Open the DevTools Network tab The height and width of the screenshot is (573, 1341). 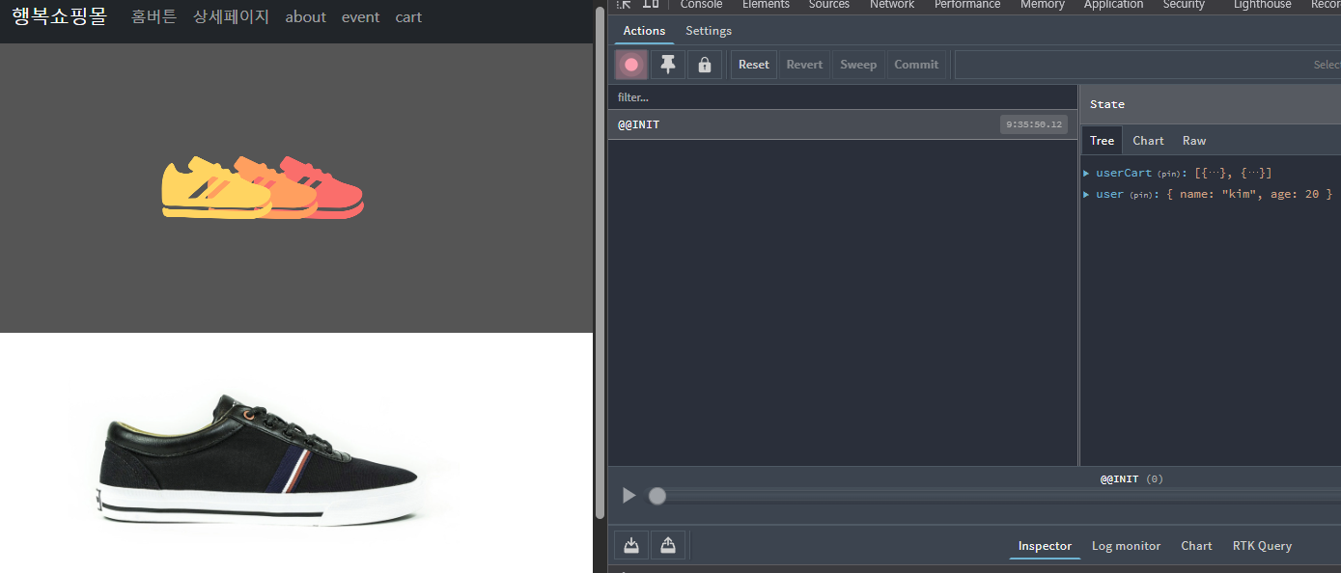tap(892, 5)
